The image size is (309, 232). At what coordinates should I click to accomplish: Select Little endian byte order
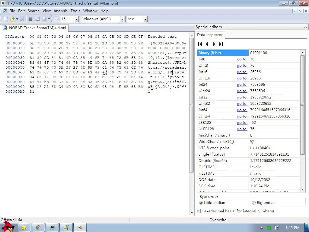(x=212, y=203)
